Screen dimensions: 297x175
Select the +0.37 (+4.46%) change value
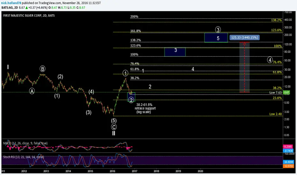[x=38, y=8]
